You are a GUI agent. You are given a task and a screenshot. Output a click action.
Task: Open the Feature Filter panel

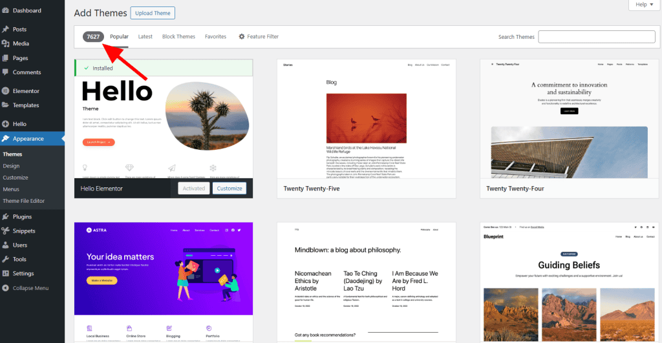pyautogui.click(x=259, y=37)
